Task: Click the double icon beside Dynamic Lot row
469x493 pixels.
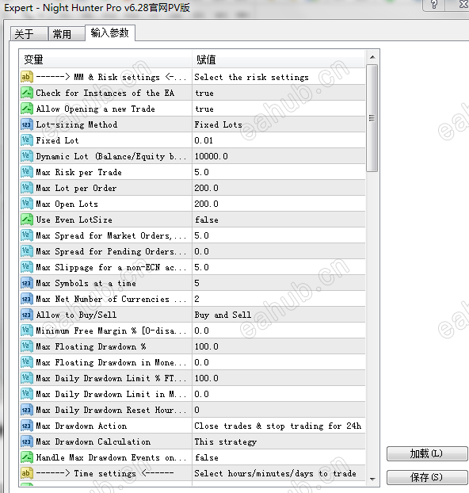Action: (x=27, y=156)
